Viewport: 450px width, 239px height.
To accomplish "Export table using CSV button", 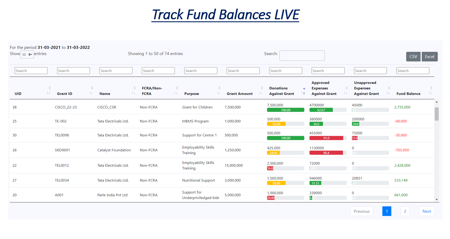I will coord(413,57).
